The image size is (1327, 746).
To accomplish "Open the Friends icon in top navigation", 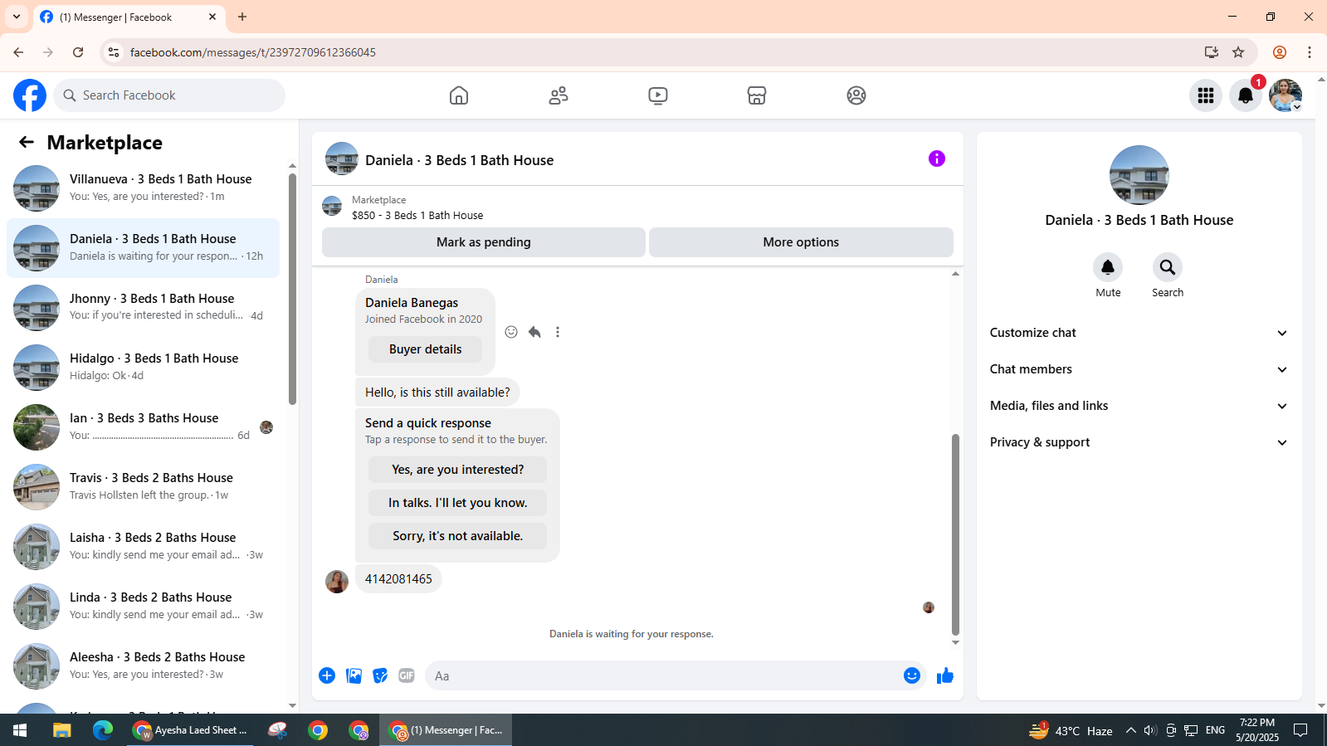I will [559, 95].
